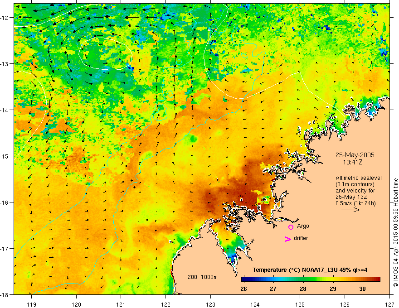Click the 0.5m/s velocity scale arrow

point(350,210)
